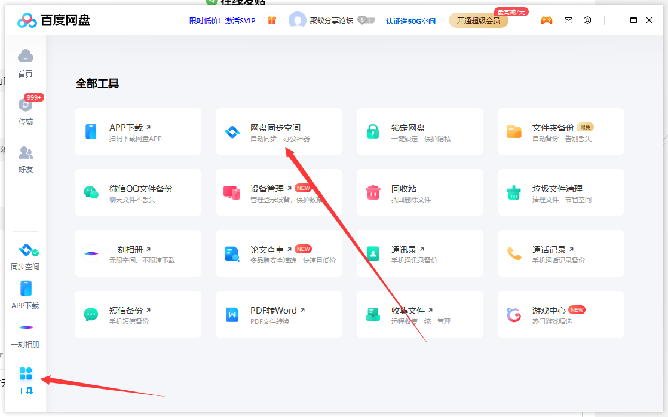Image resolution: width=668 pixels, height=417 pixels.
Task: Click the 游戏中心 swirl icon
Action: (514, 315)
